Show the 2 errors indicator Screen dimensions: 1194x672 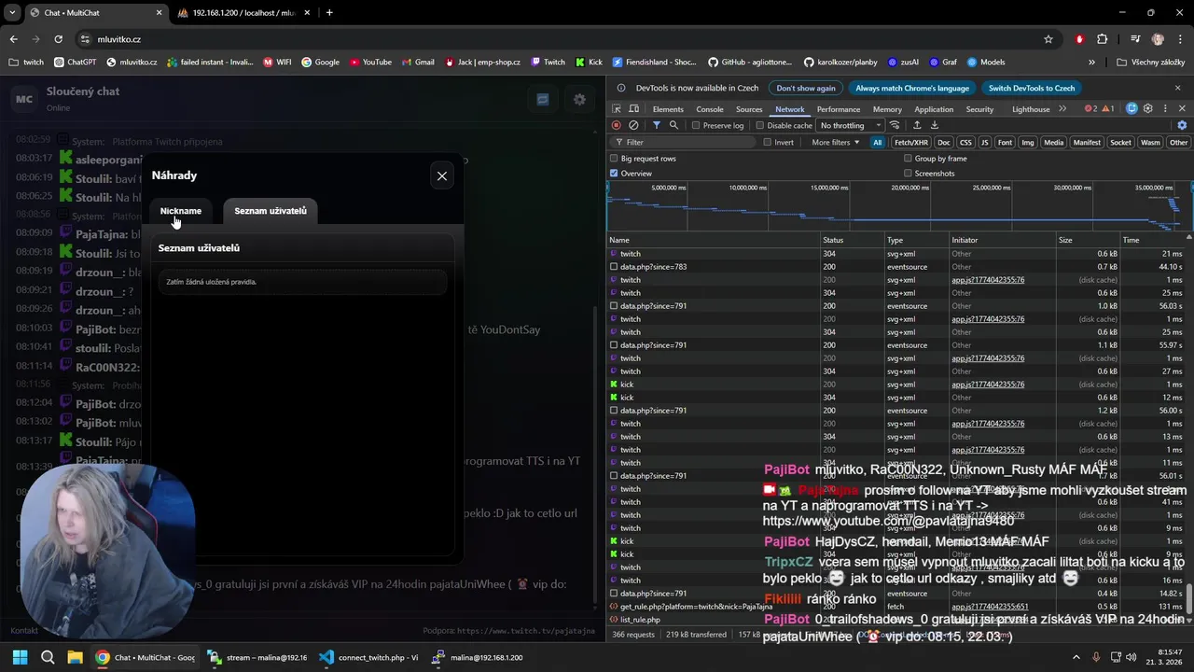(x=1090, y=109)
